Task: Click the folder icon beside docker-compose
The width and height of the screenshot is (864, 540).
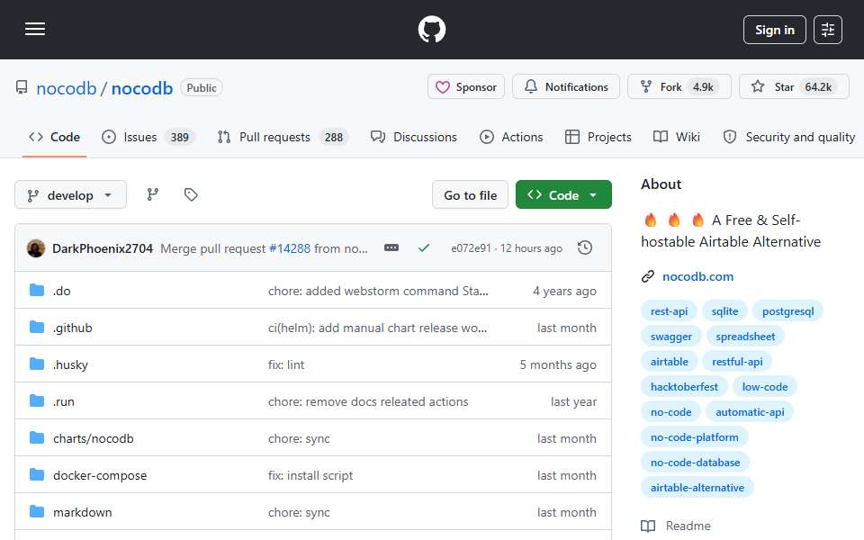Action: [37, 475]
